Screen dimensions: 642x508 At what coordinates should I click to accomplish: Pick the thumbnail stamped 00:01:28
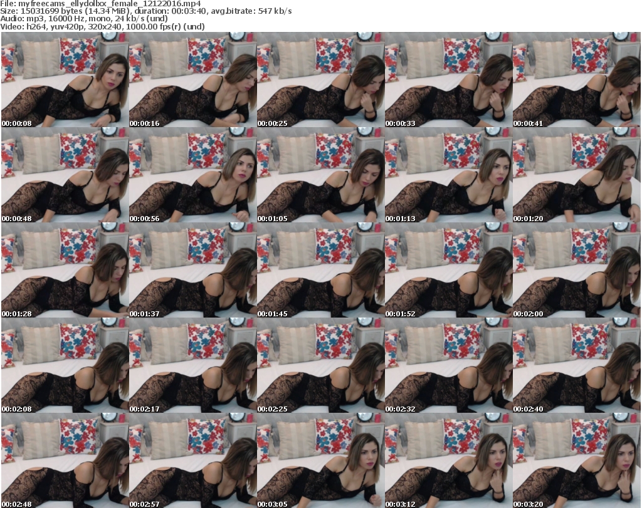tap(65, 271)
